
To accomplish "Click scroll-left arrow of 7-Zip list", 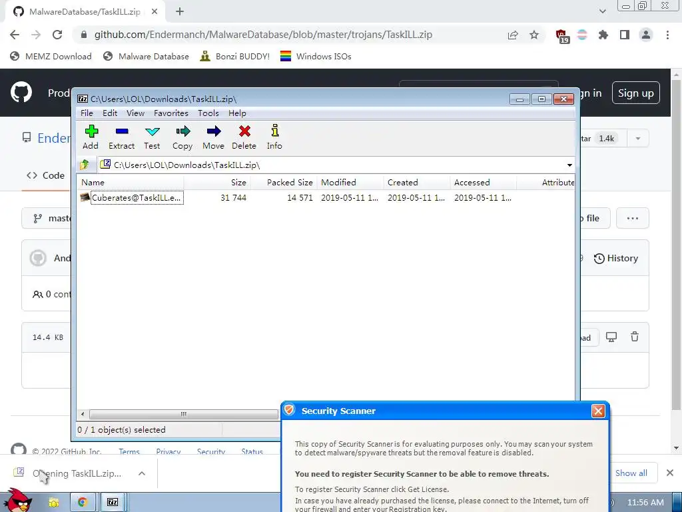I will [x=83, y=414].
